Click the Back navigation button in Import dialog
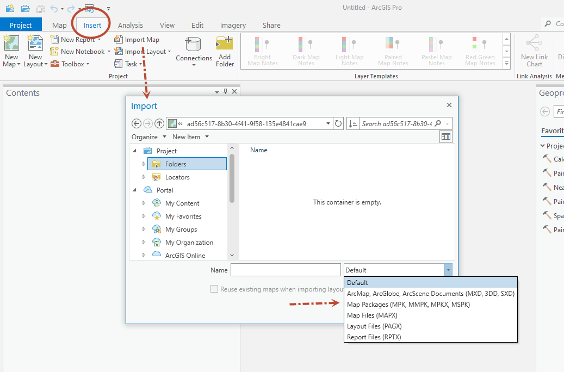 [x=137, y=123]
